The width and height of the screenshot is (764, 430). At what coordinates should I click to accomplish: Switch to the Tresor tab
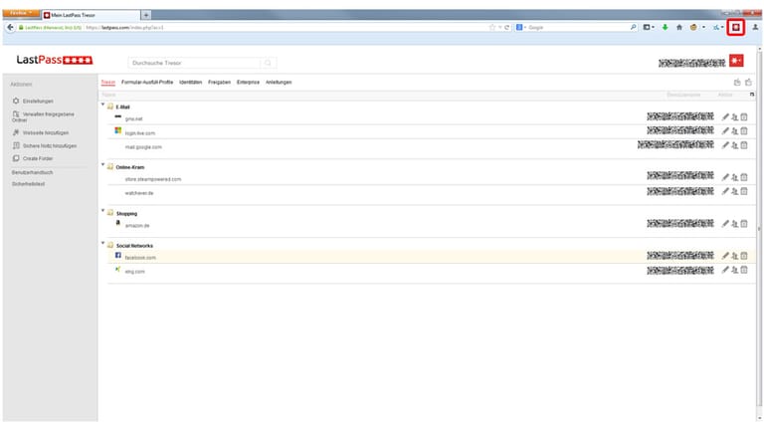(108, 83)
